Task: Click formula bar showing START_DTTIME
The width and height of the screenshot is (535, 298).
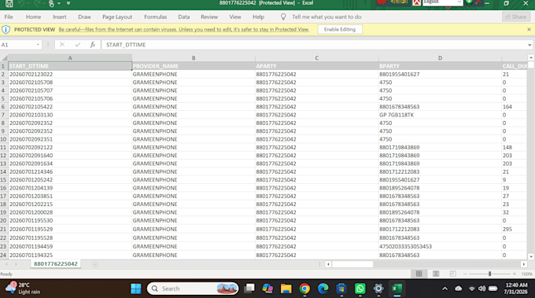Action: [x=314, y=45]
